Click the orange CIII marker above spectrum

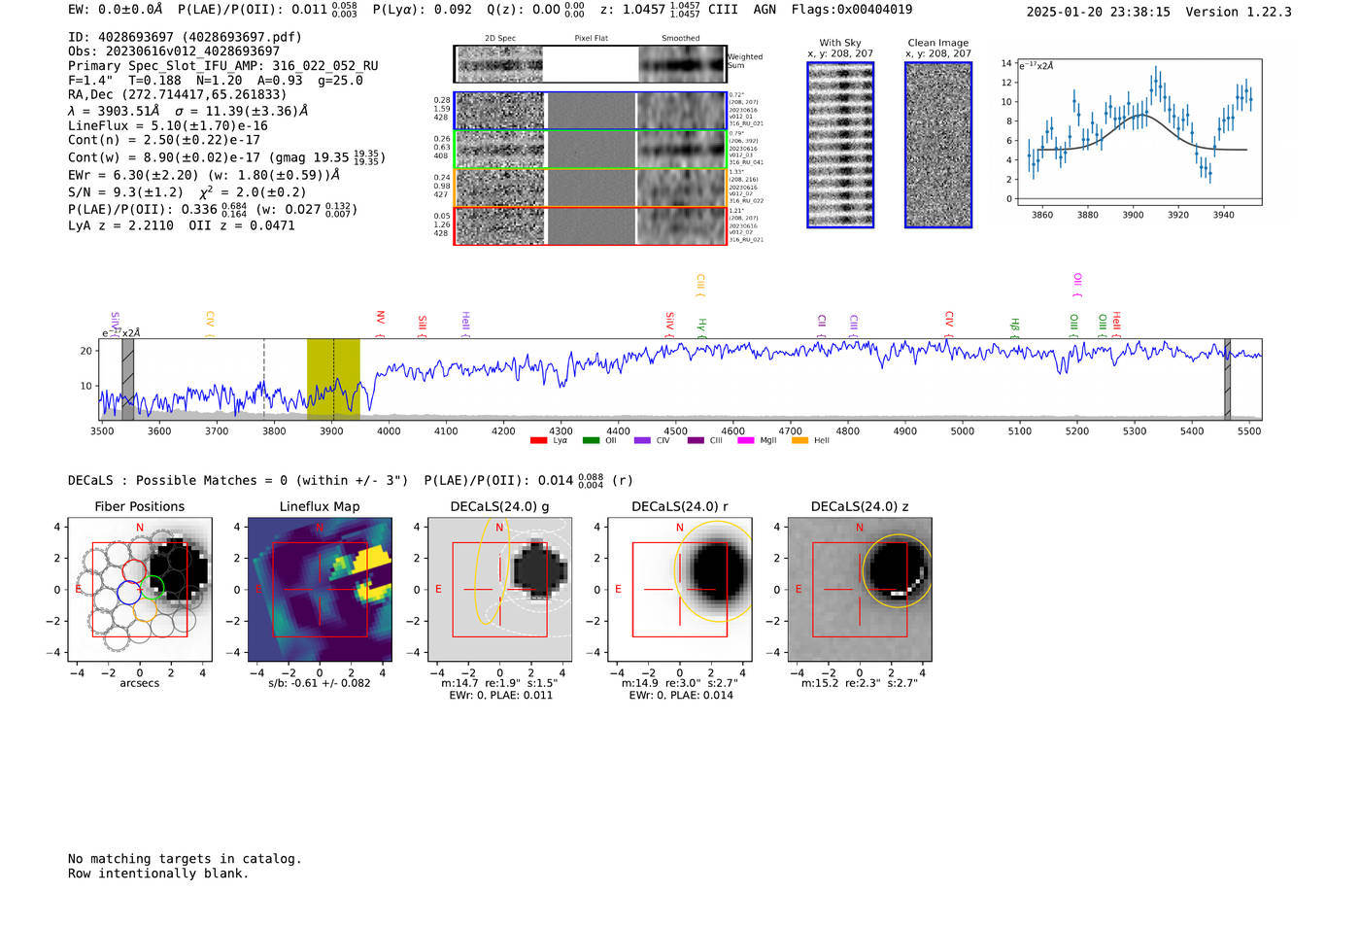[700, 285]
